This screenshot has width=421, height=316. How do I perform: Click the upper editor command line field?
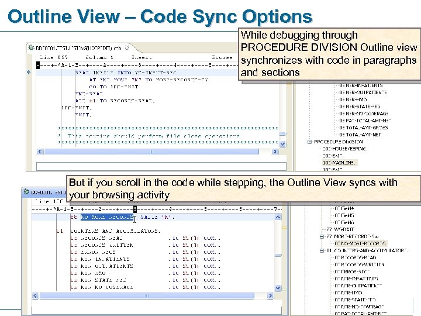pos(161,166)
